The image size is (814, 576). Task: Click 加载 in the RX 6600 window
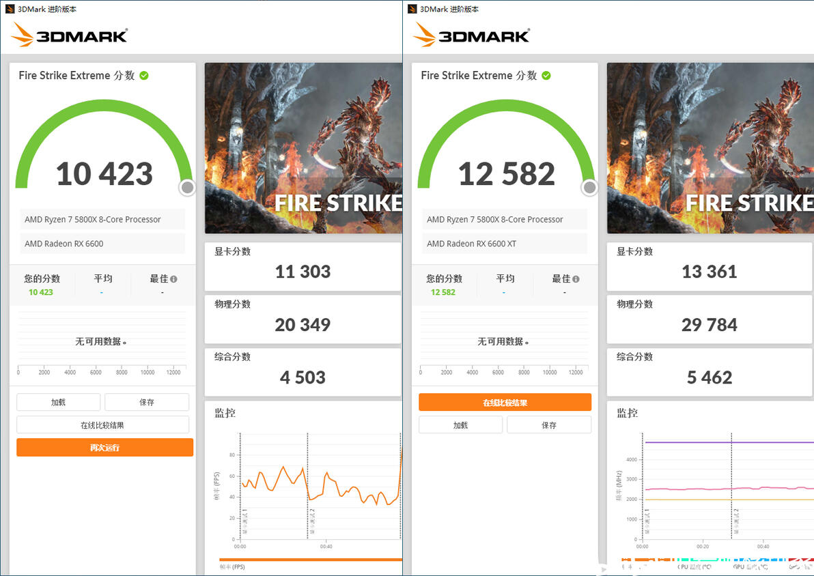coord(58,402)
